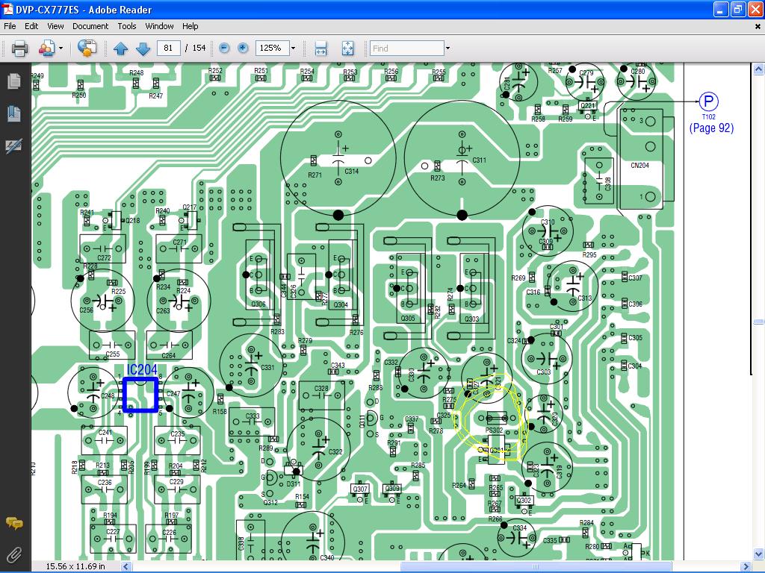Open the Signatures panel in sidebar
Viewport: 765px width, 573px height.
14,145
